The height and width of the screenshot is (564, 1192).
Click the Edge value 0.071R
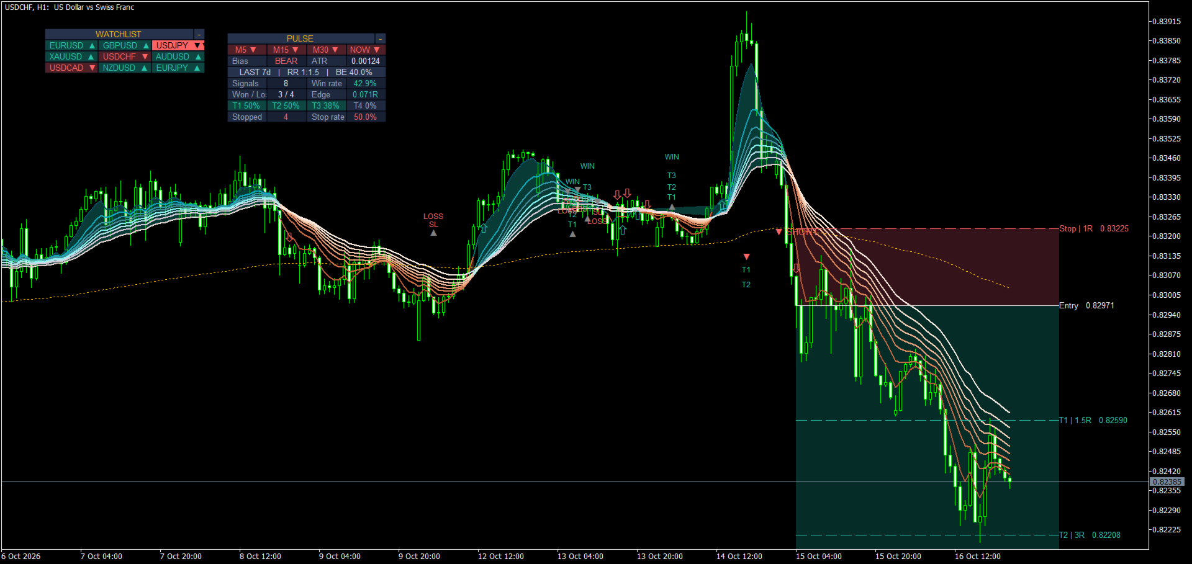[366, 94]
